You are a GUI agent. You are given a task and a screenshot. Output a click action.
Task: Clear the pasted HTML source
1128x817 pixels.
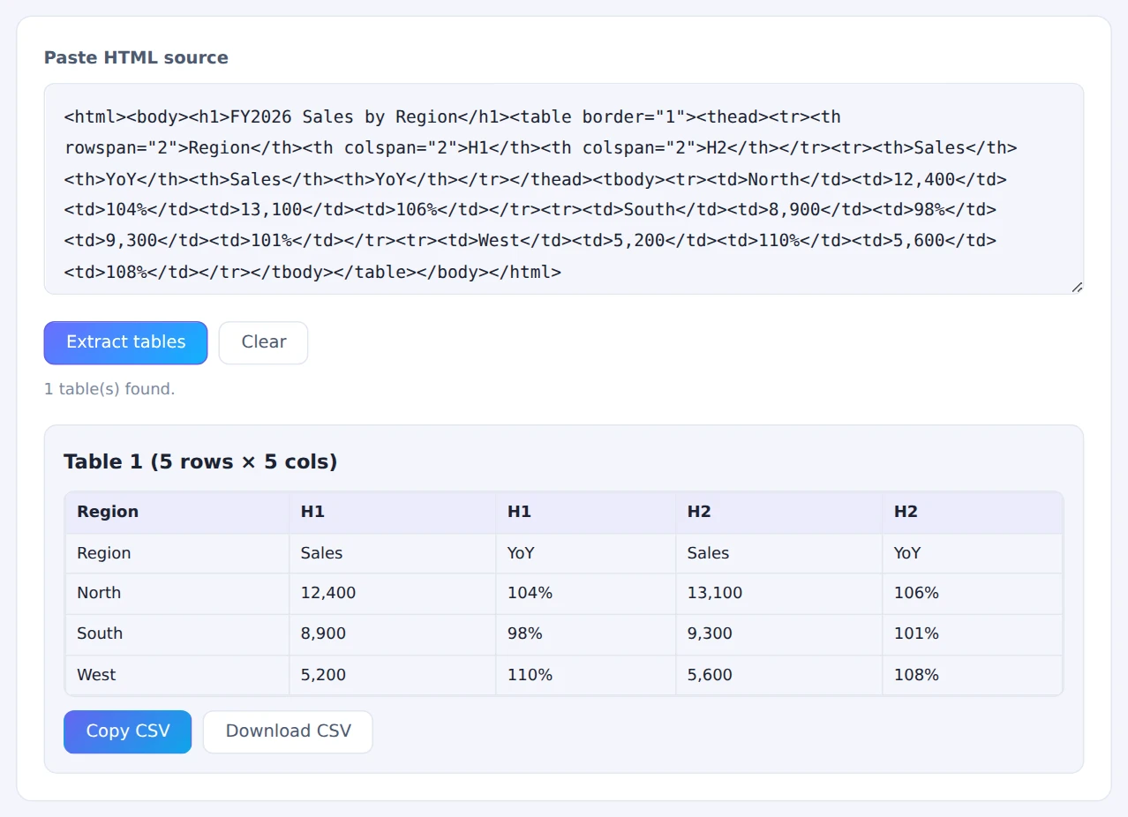pyautogui.click(x=263, y=342)
